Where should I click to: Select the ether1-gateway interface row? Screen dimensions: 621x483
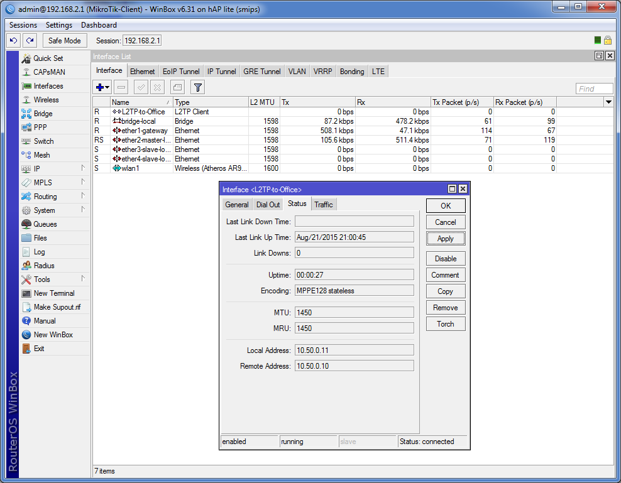pos(353,131)
